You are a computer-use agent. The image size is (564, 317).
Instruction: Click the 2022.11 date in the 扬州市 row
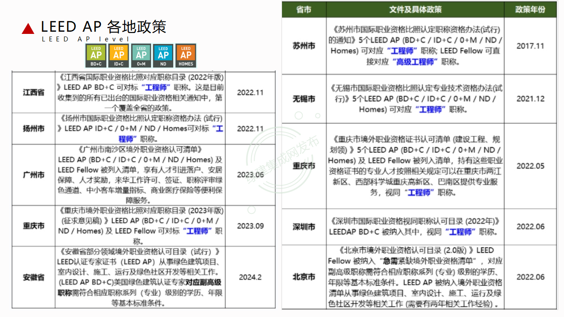[x=250, y=129]
